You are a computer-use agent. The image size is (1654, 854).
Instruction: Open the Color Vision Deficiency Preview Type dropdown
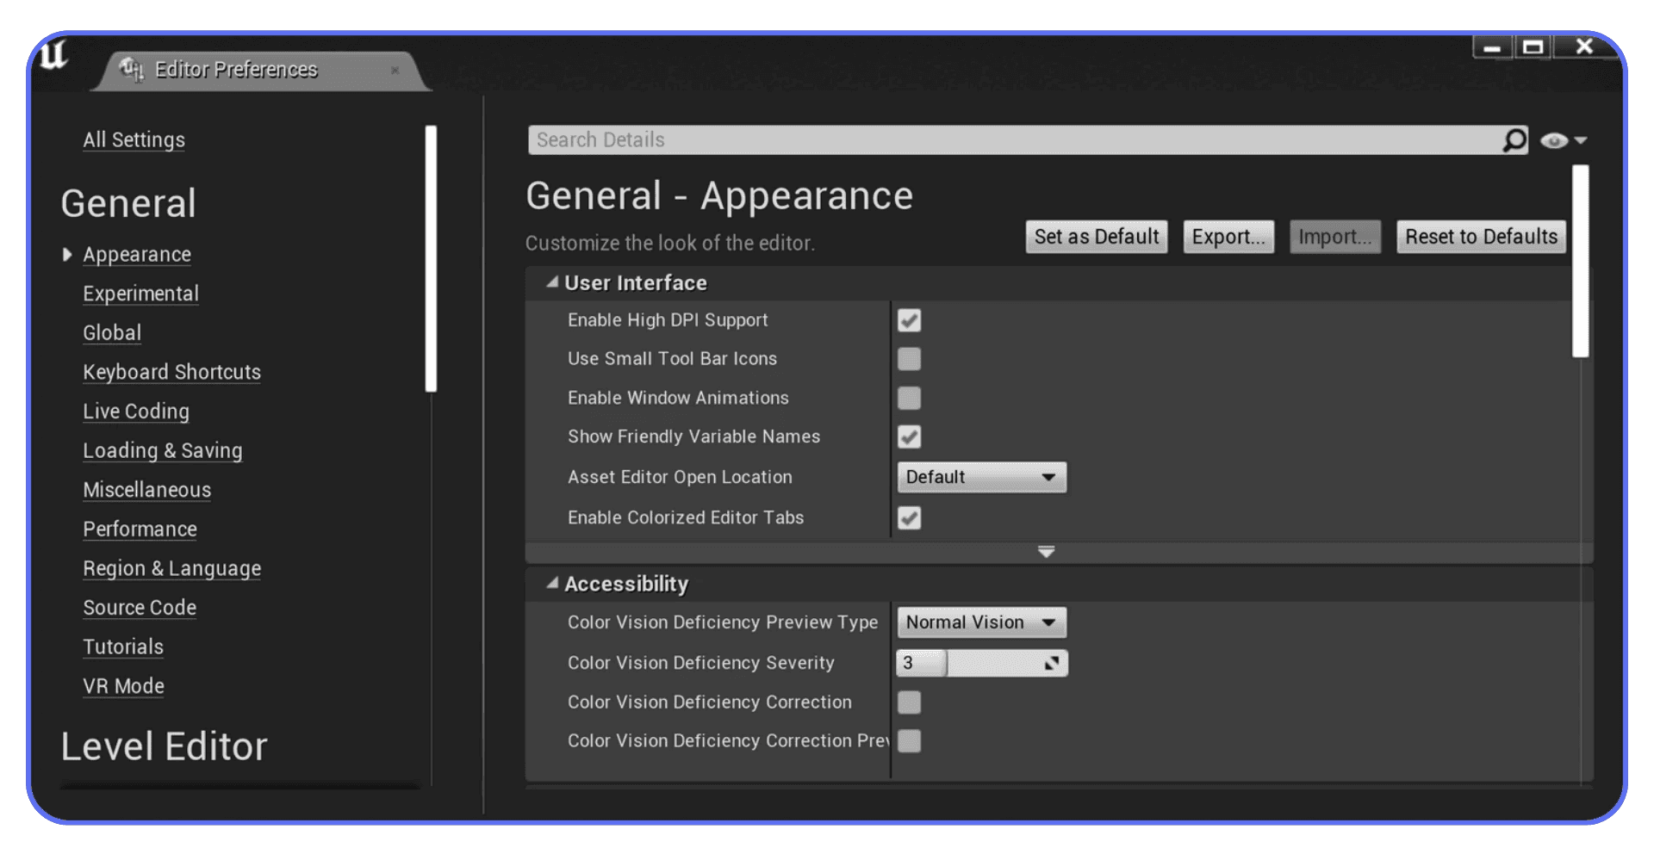tap(981, 622)
